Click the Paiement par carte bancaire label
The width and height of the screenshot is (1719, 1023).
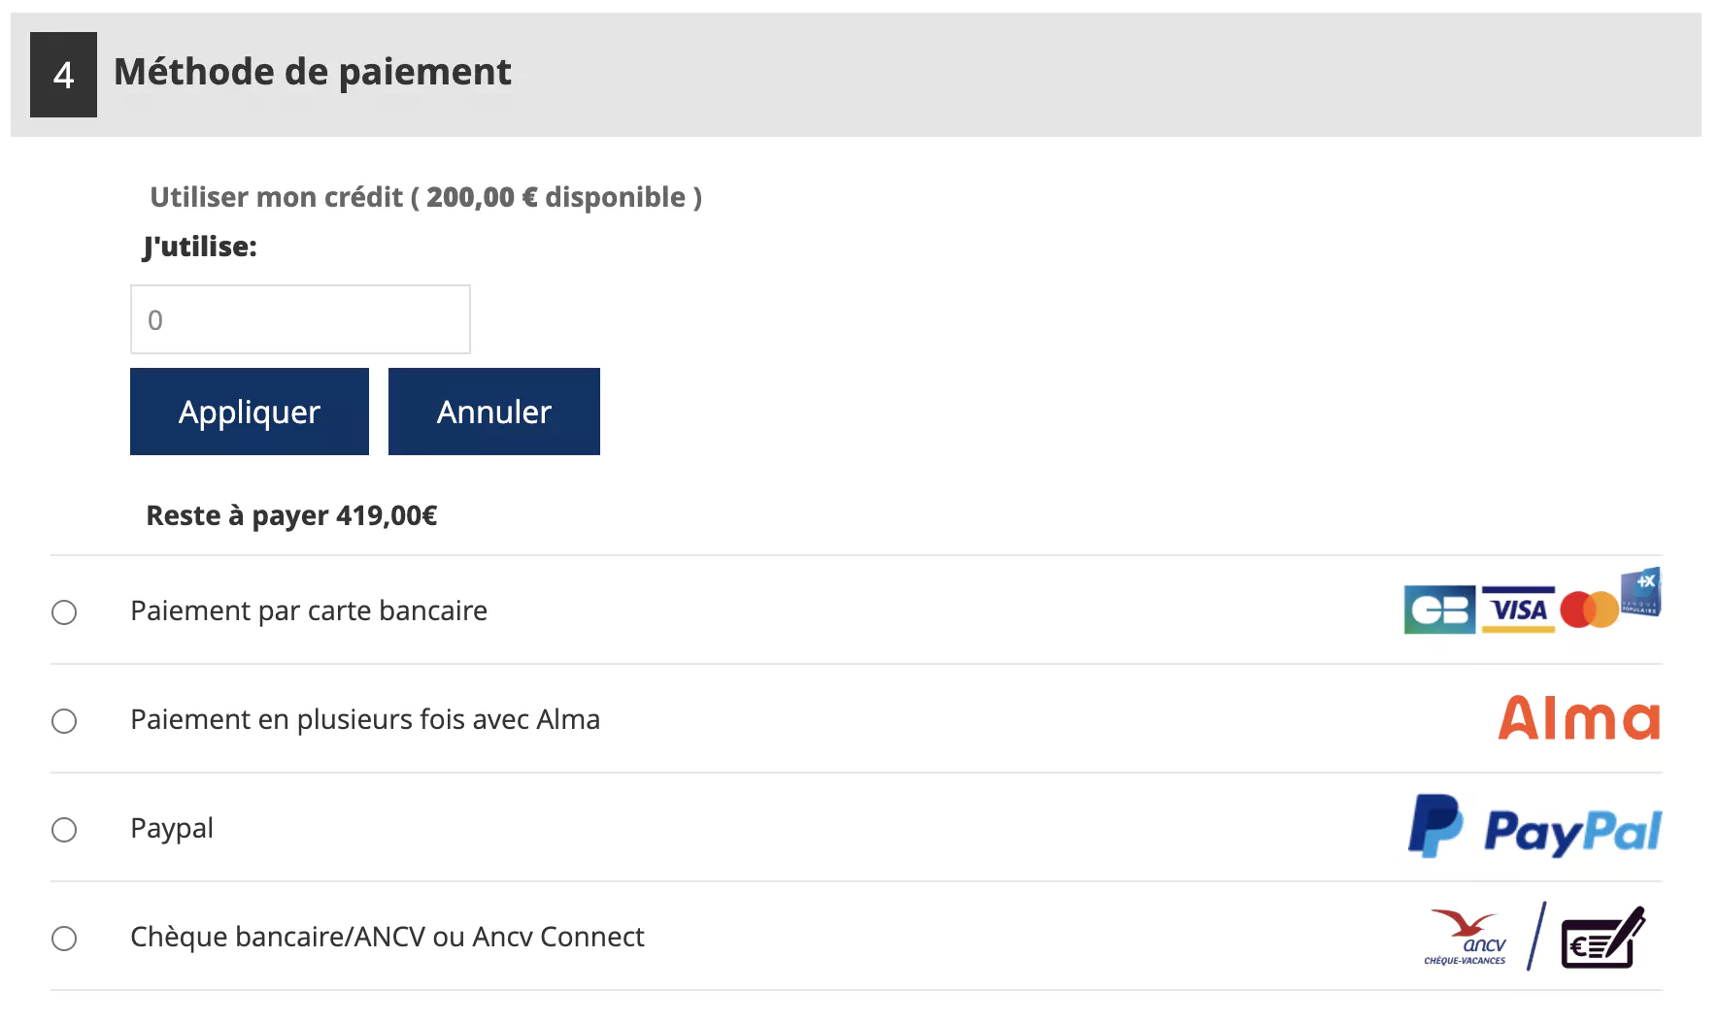[309, 610]
